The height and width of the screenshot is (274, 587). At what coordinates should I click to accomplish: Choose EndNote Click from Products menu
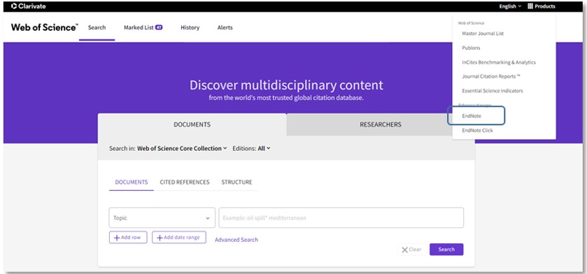click(477, 131)
